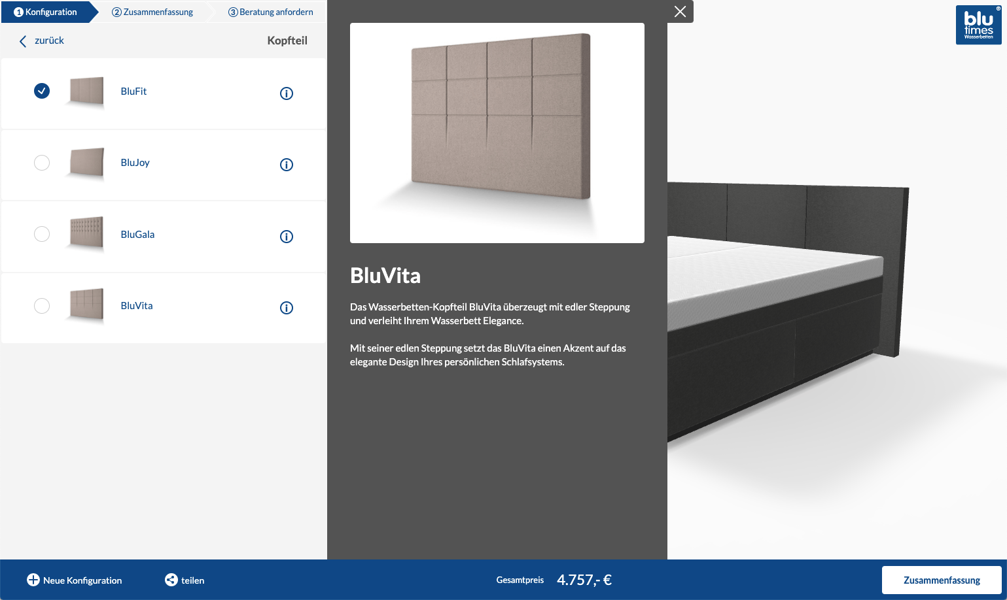Click the plus icon for Neue Konfiguration
This screenshot has height=600, width=1007.
[x=33, y=580]
